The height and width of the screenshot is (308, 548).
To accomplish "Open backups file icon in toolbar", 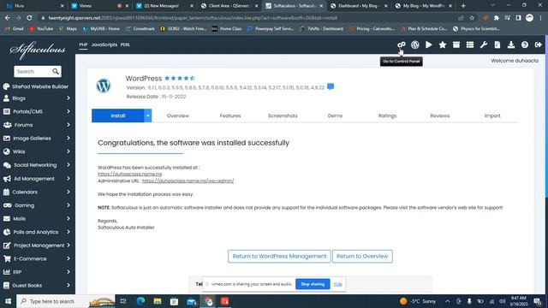I will point(497,44).
